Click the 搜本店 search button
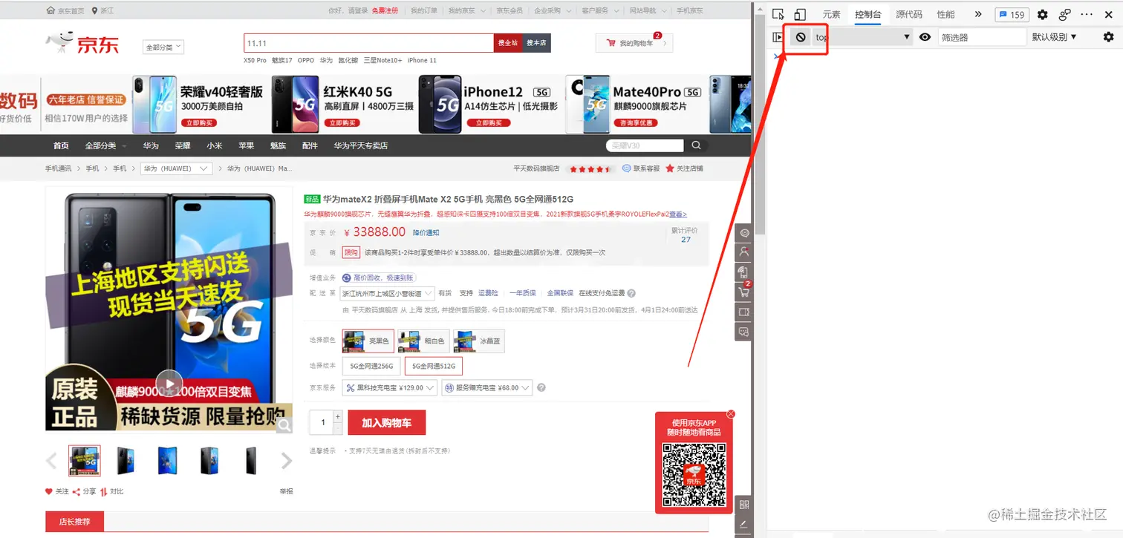The image size is (1123, 538). (x=536, y=43)
